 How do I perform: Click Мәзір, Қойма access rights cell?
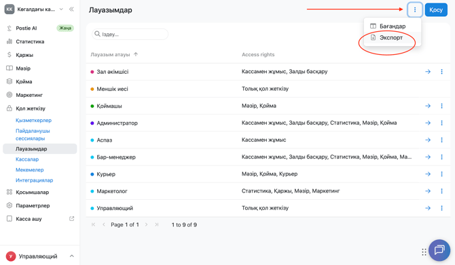pos(259,106)
